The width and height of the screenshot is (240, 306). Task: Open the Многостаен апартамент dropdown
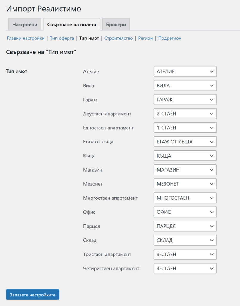coord(185,198)
